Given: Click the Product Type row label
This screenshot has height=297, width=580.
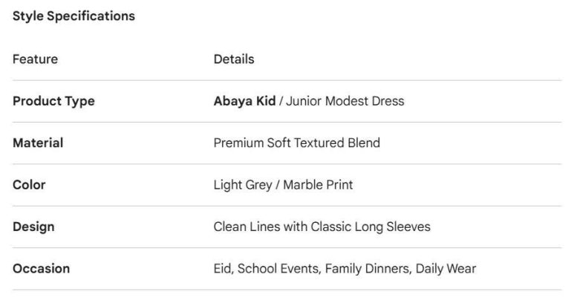Looking at the screenshot, I should 53,101.
